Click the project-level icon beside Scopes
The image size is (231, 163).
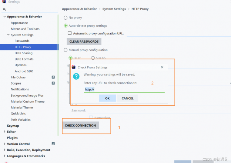pyautogui.click(x=53, y=83)
